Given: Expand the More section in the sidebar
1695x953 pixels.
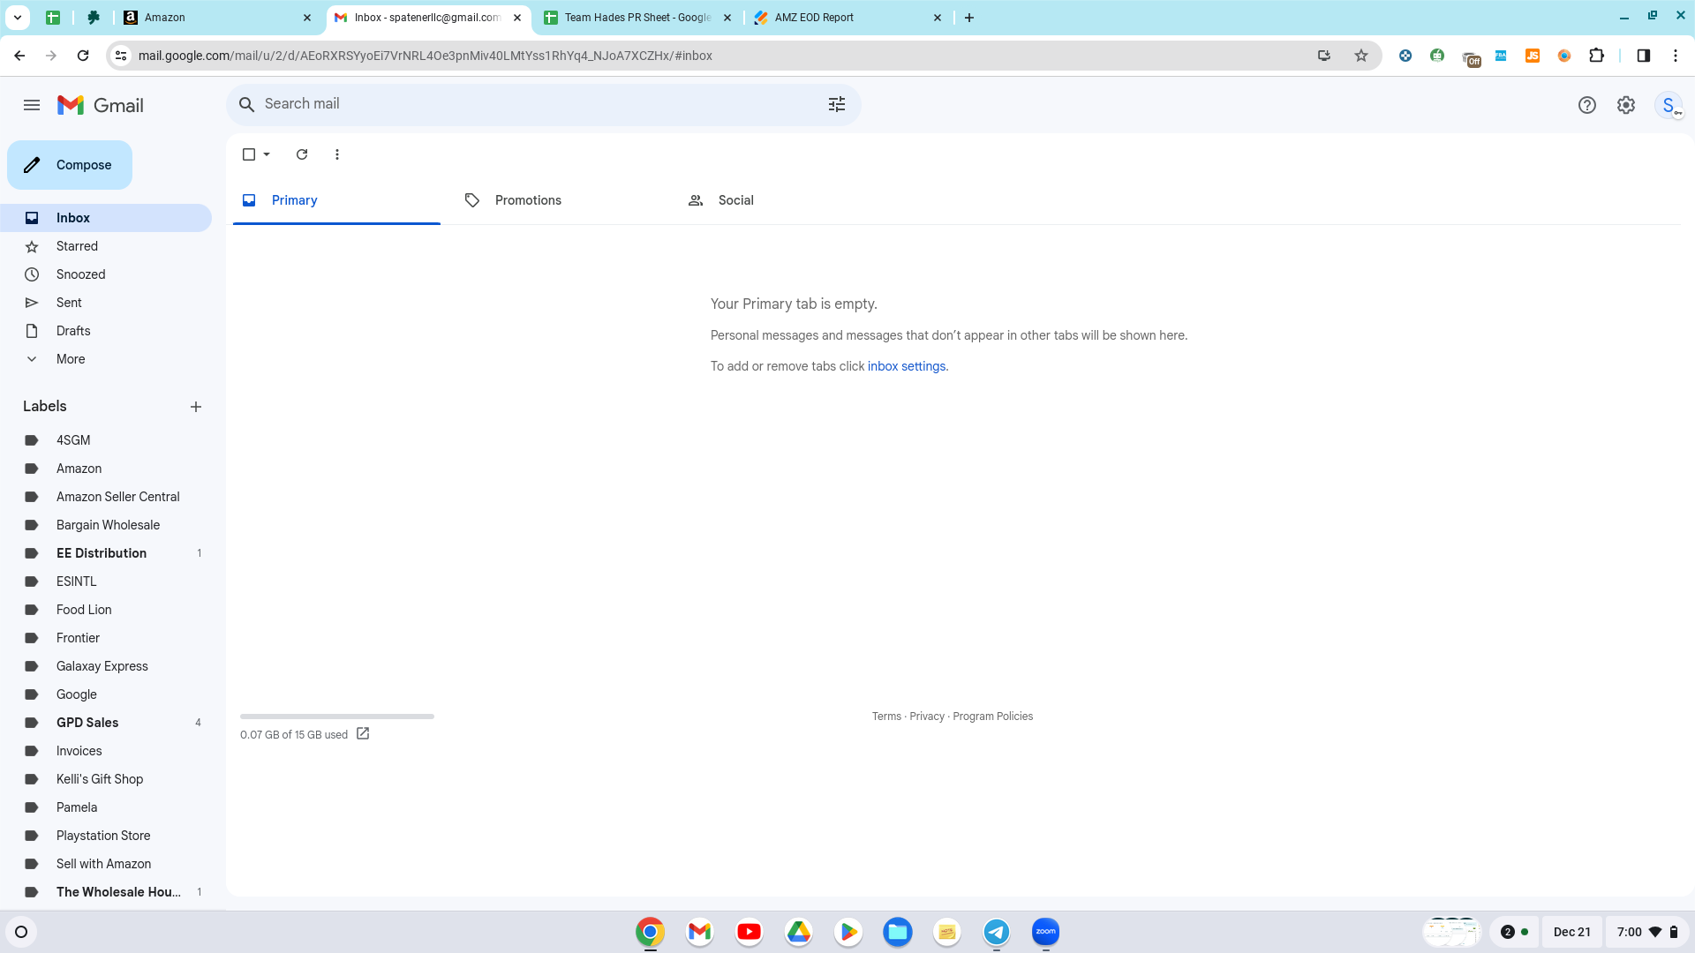Looking at the screenshot, I should pos(106,359).
